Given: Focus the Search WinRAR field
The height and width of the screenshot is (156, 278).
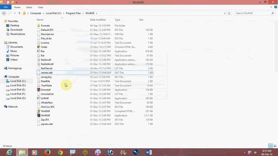Looking at the screenshot, I should click(x=255, y=13).
